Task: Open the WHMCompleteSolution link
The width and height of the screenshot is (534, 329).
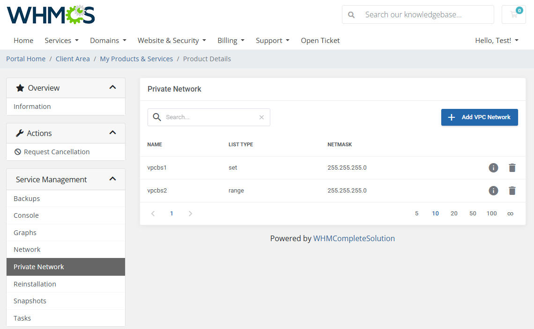Action: pos(354,238)
